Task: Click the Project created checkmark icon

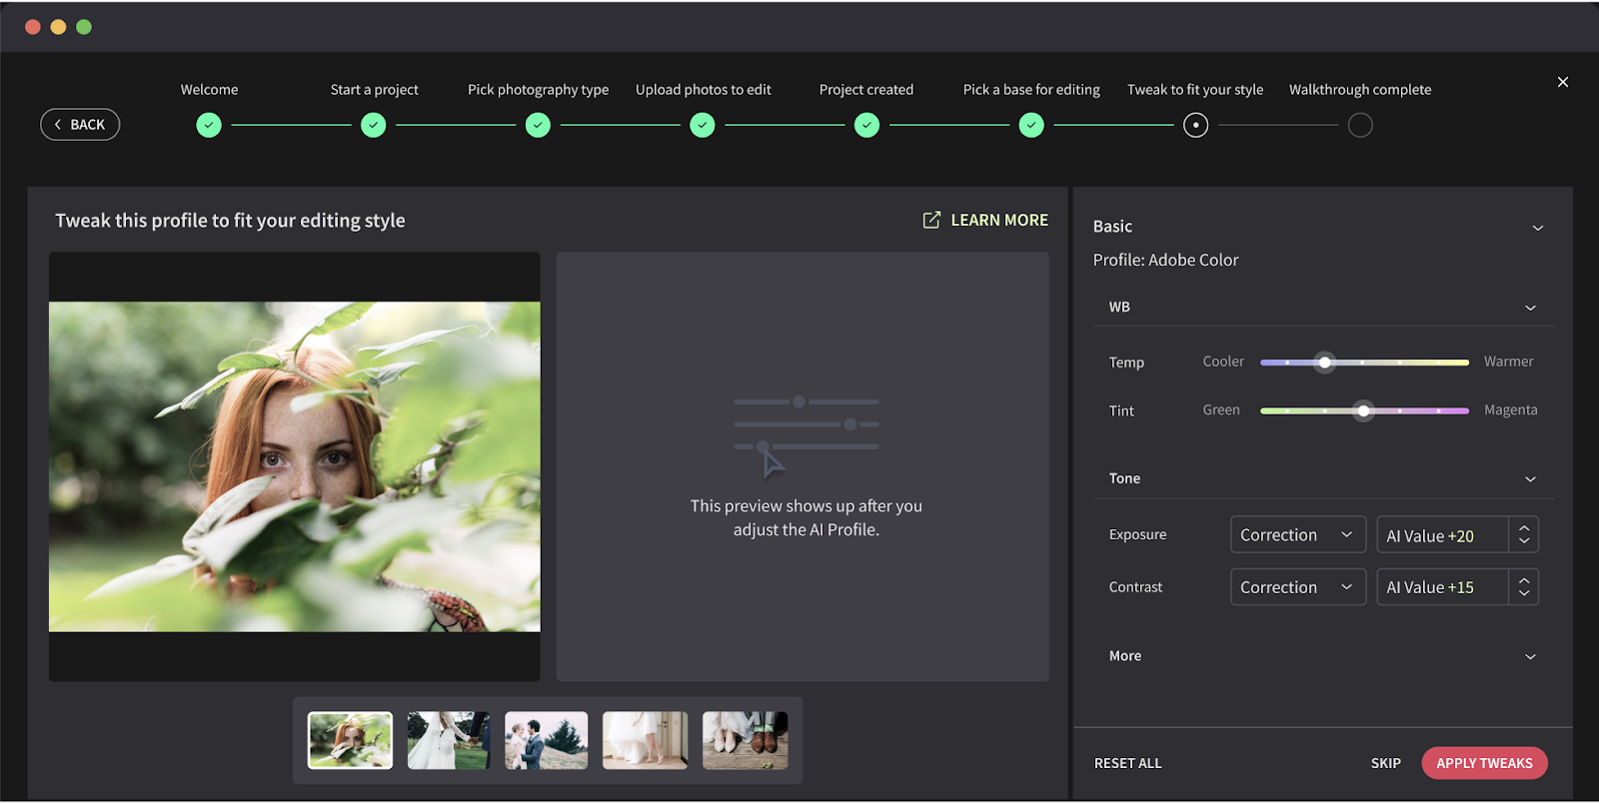Action: [867, 125]
